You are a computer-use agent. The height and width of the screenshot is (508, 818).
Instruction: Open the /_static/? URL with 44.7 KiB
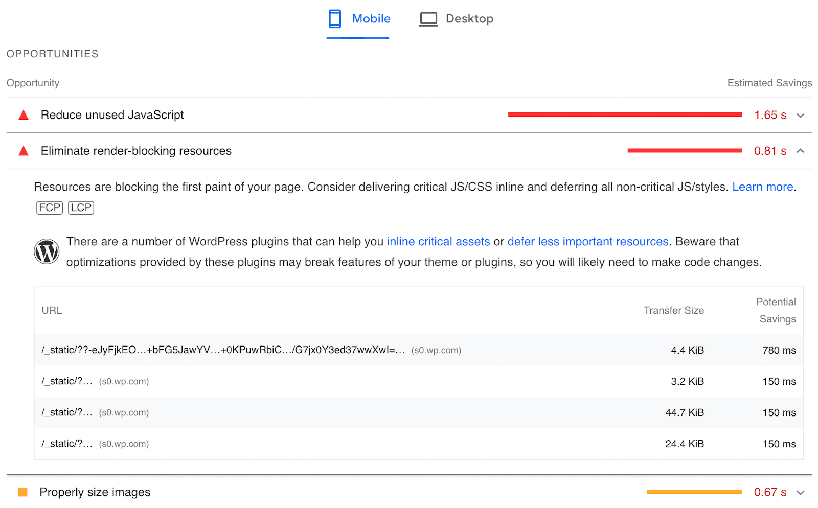67,412
